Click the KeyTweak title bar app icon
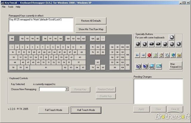Viewport: 191px width, 123px height. [x=3, y=3]
